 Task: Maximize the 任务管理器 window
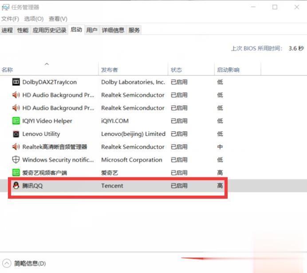point(275,7)
